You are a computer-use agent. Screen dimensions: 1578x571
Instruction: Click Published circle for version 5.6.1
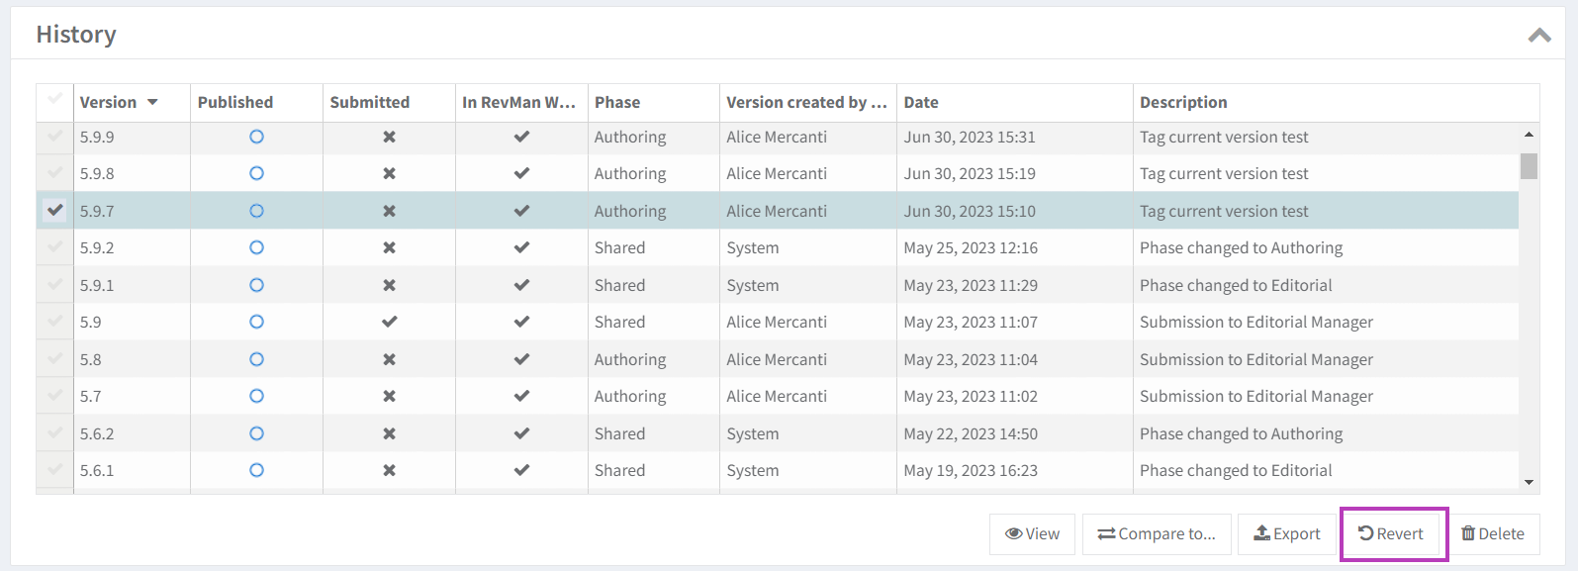pyautogui.click(x=256, y=470)
